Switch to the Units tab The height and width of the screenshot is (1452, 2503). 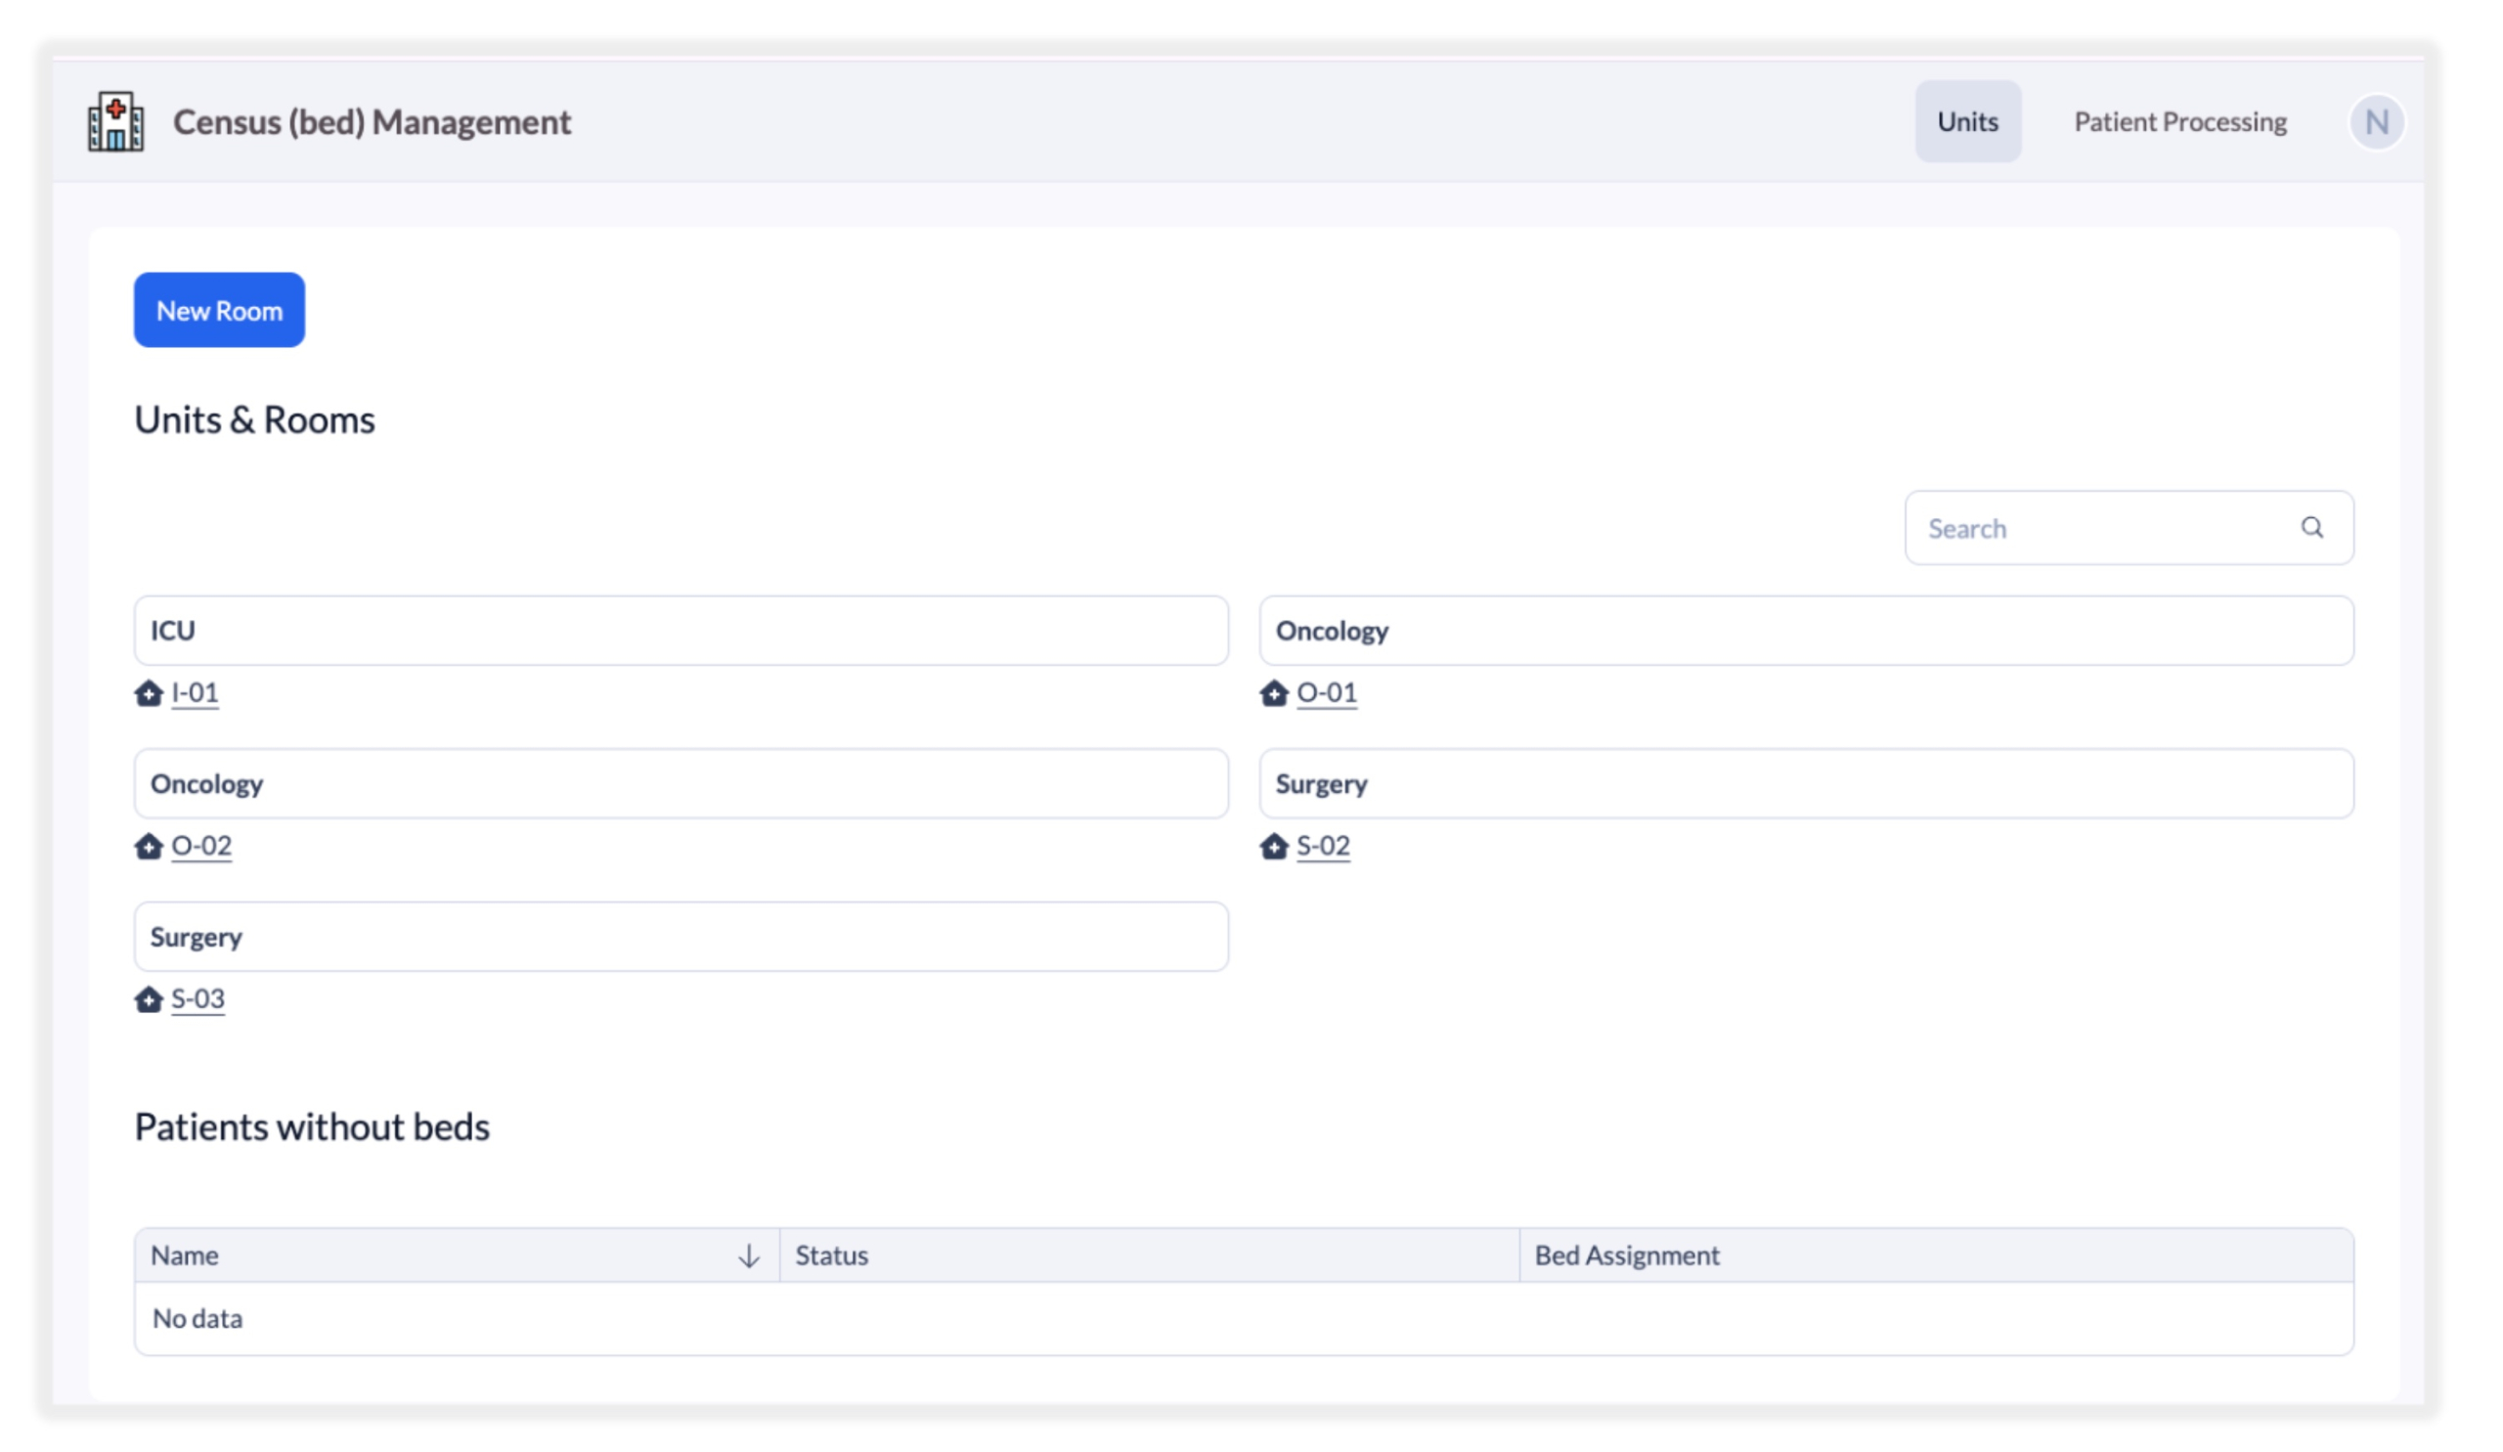pyautogui.click(x=1967, y=121)
